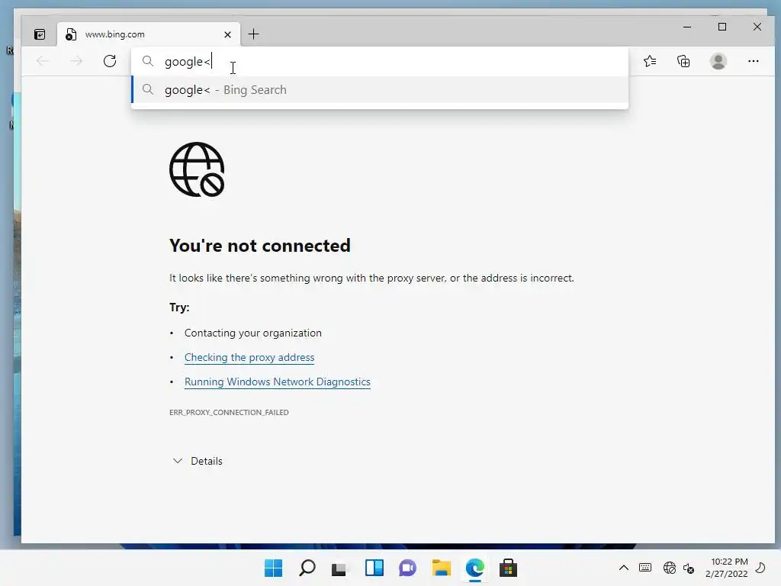
Task: Click the browser Back arrow
Action: (x=43, y=61)
